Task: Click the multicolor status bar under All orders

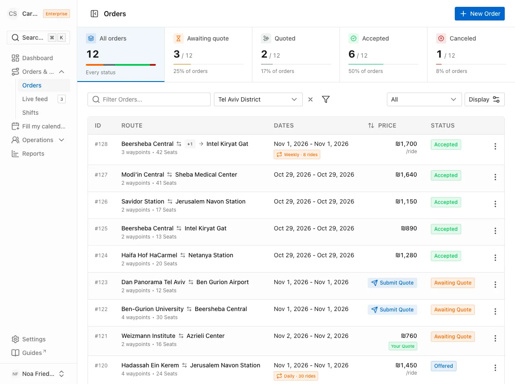Action: click(x=121, y=65)
